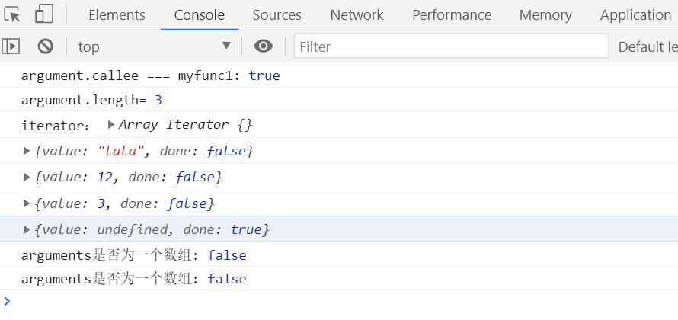This screenshot has height=320, width=678.
Task: Click the blue console prompt line
Action: point(305,302)
